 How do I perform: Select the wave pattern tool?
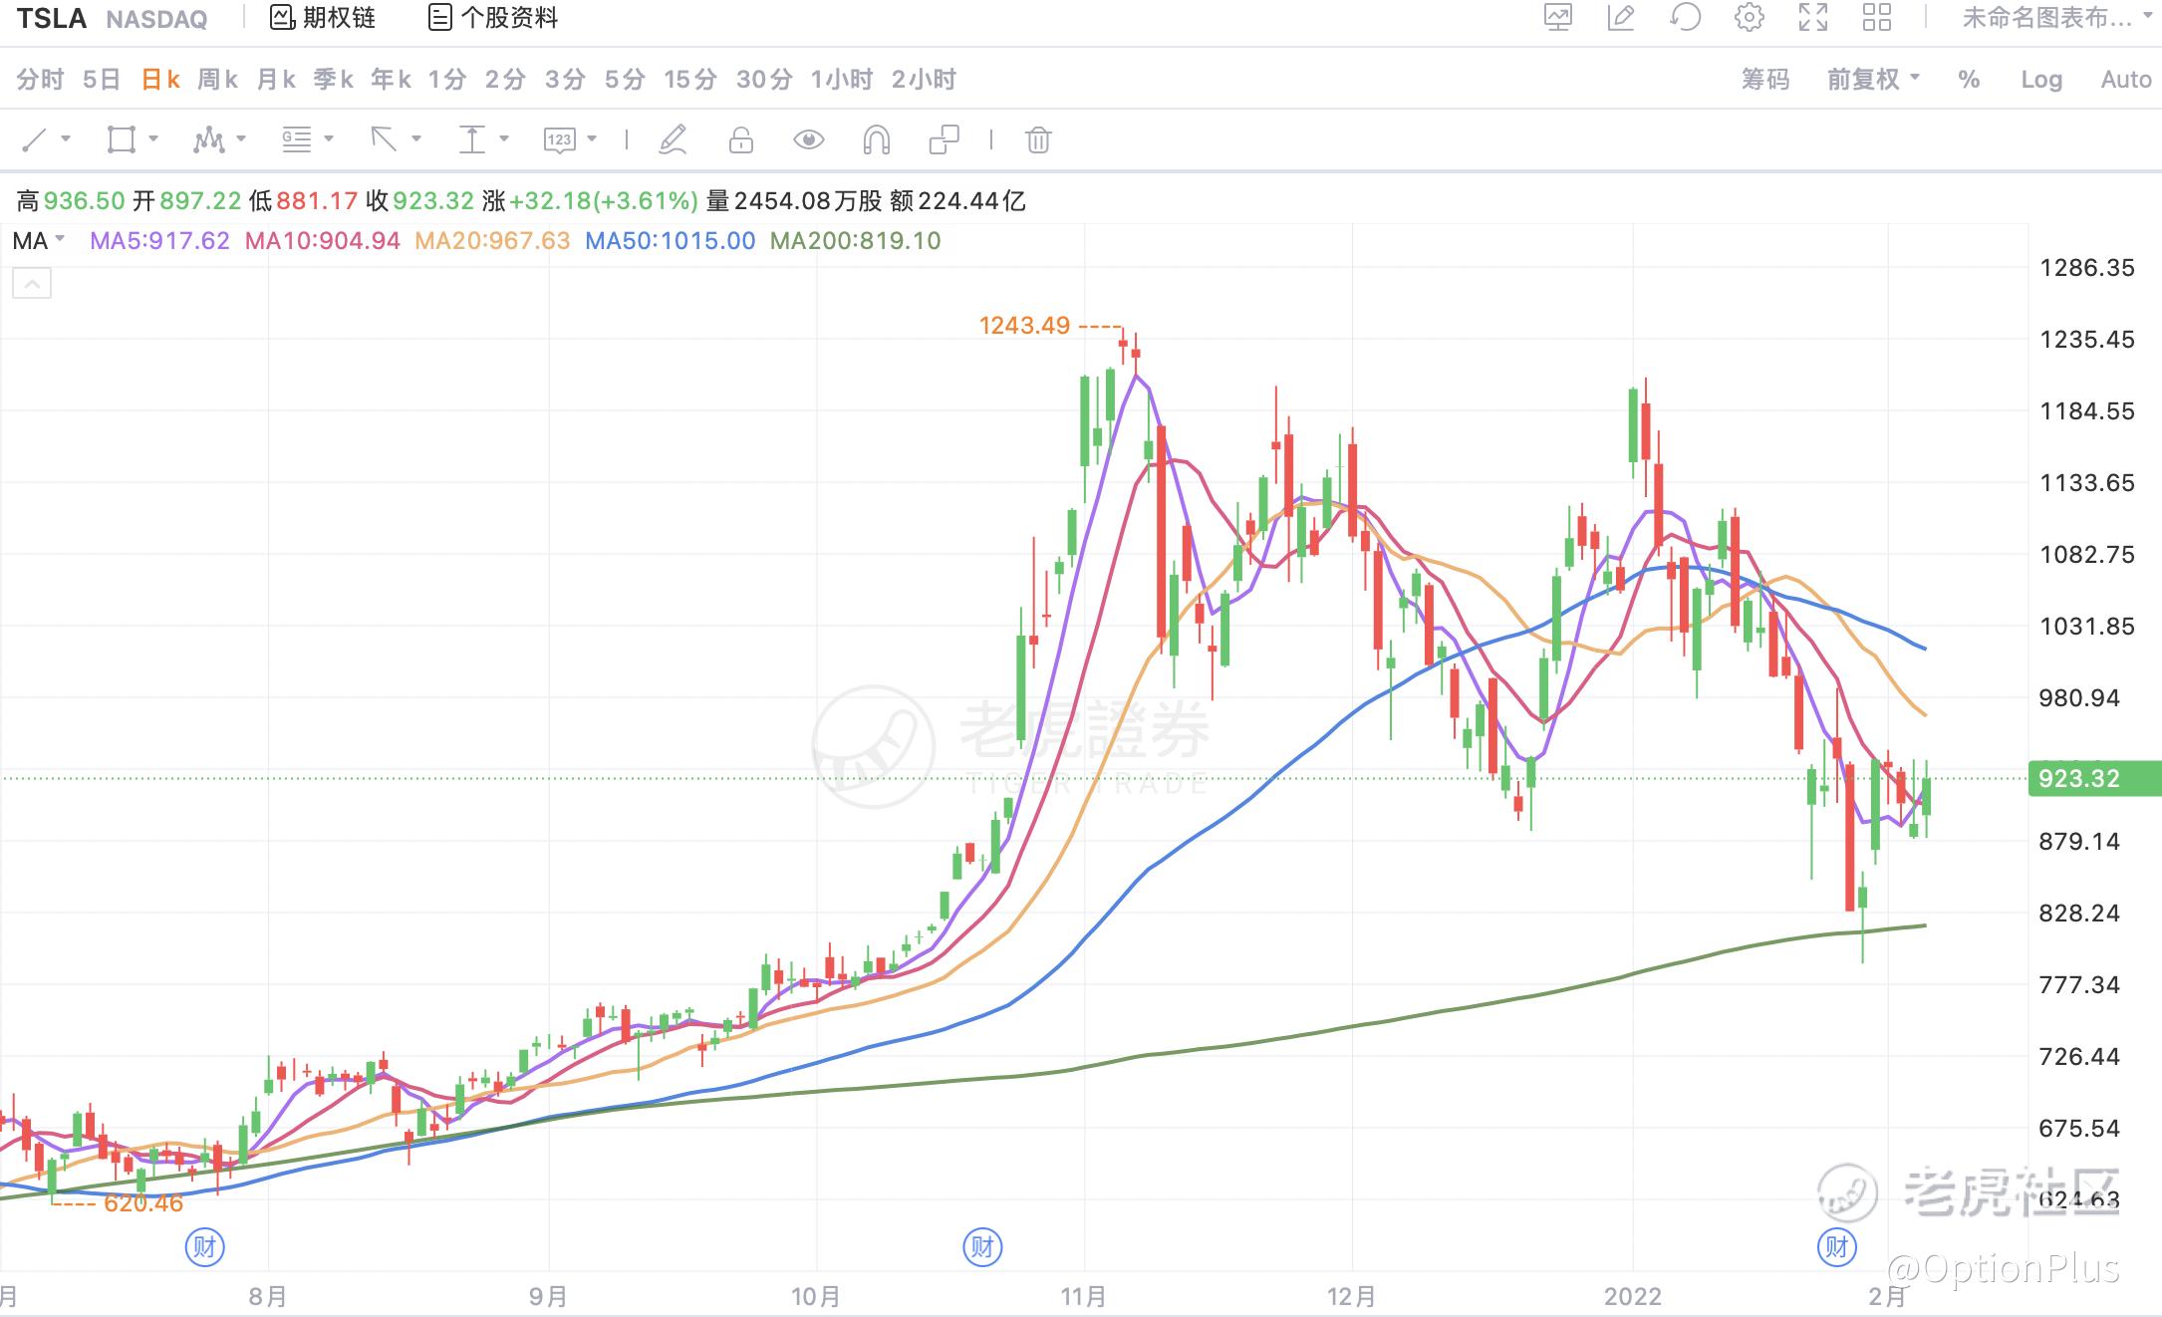click(x=208, y=139)
